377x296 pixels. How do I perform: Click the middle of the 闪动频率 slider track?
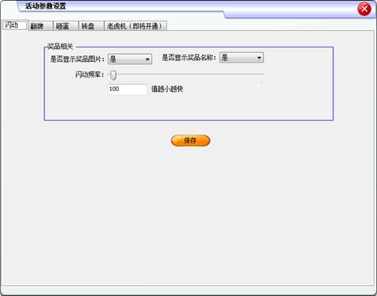tap(187, 74)
